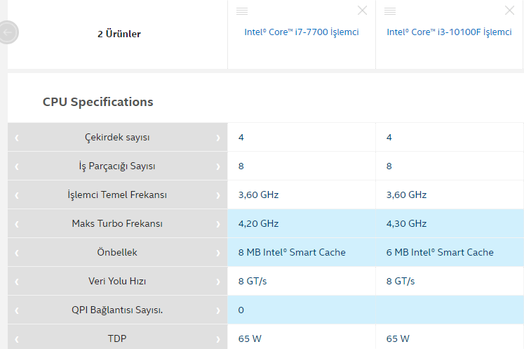
Task: Grab the i7-7700 column reorder handle
Action: pos(242,11)
